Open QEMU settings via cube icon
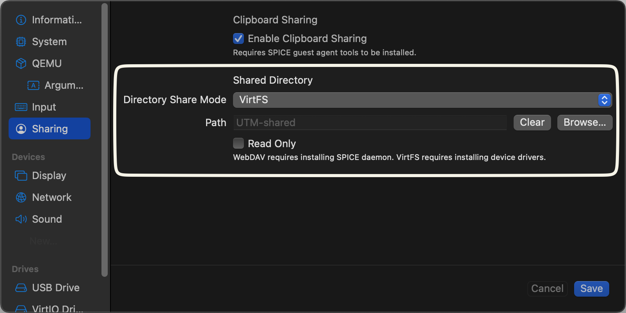Viewport: 626px width, 313px height. click(21, 63)
